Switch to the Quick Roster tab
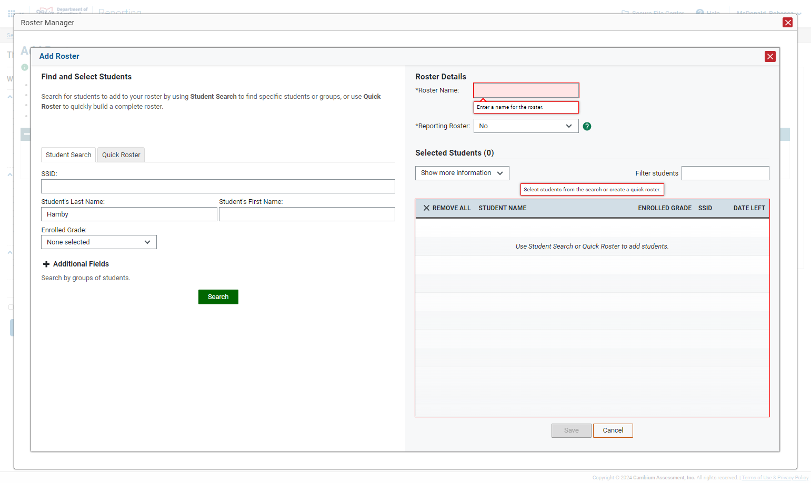The width and height of the screenshot is (811, 483). click(121, 155)
